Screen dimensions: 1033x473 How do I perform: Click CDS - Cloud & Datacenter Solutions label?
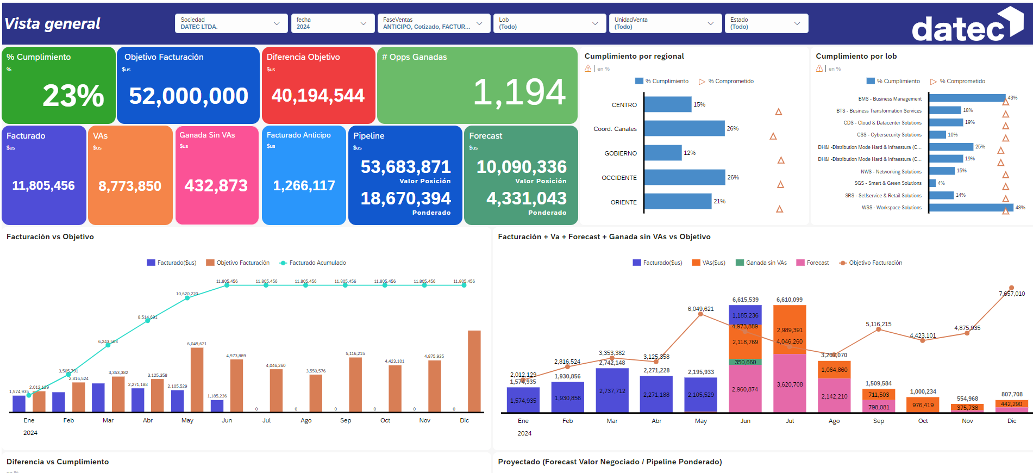tap(882, 123)
